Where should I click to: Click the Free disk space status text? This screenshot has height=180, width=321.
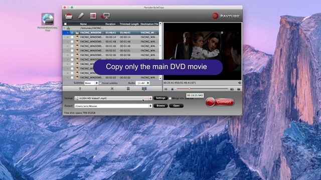(x=80, y=113)
